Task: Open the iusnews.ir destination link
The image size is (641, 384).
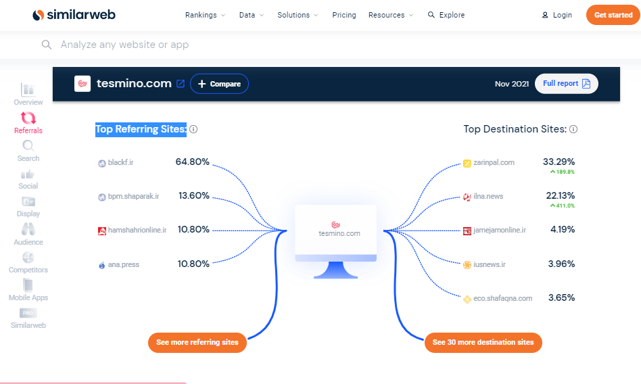Action: point(490,264)
